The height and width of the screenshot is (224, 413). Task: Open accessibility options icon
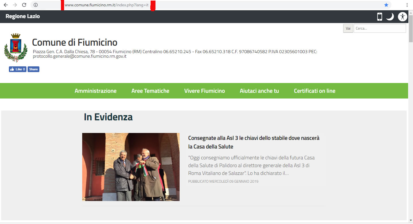point(403,17)
